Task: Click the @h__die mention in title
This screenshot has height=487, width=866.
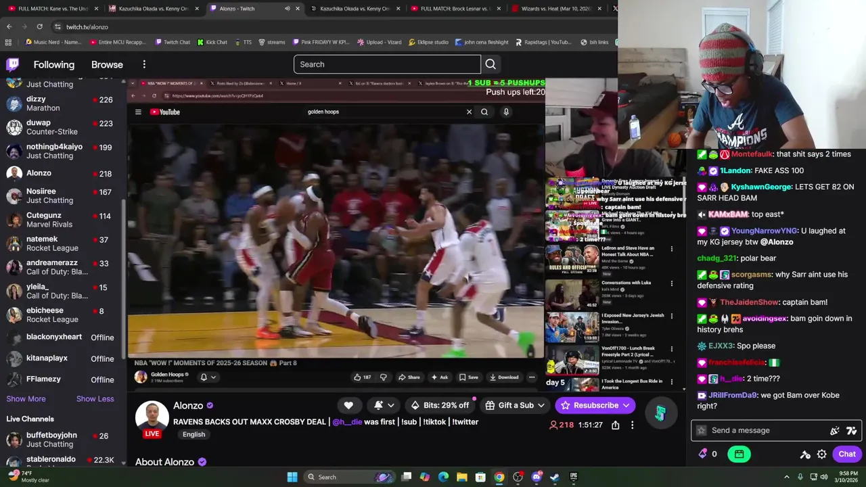Action: [347, 422]
